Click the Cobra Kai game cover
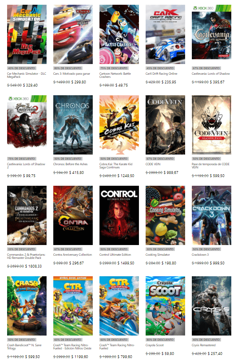238x364 pixels. 119,125
